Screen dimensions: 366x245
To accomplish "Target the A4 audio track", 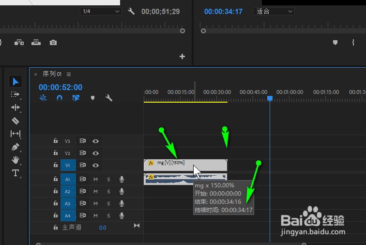I will point(68,215).
